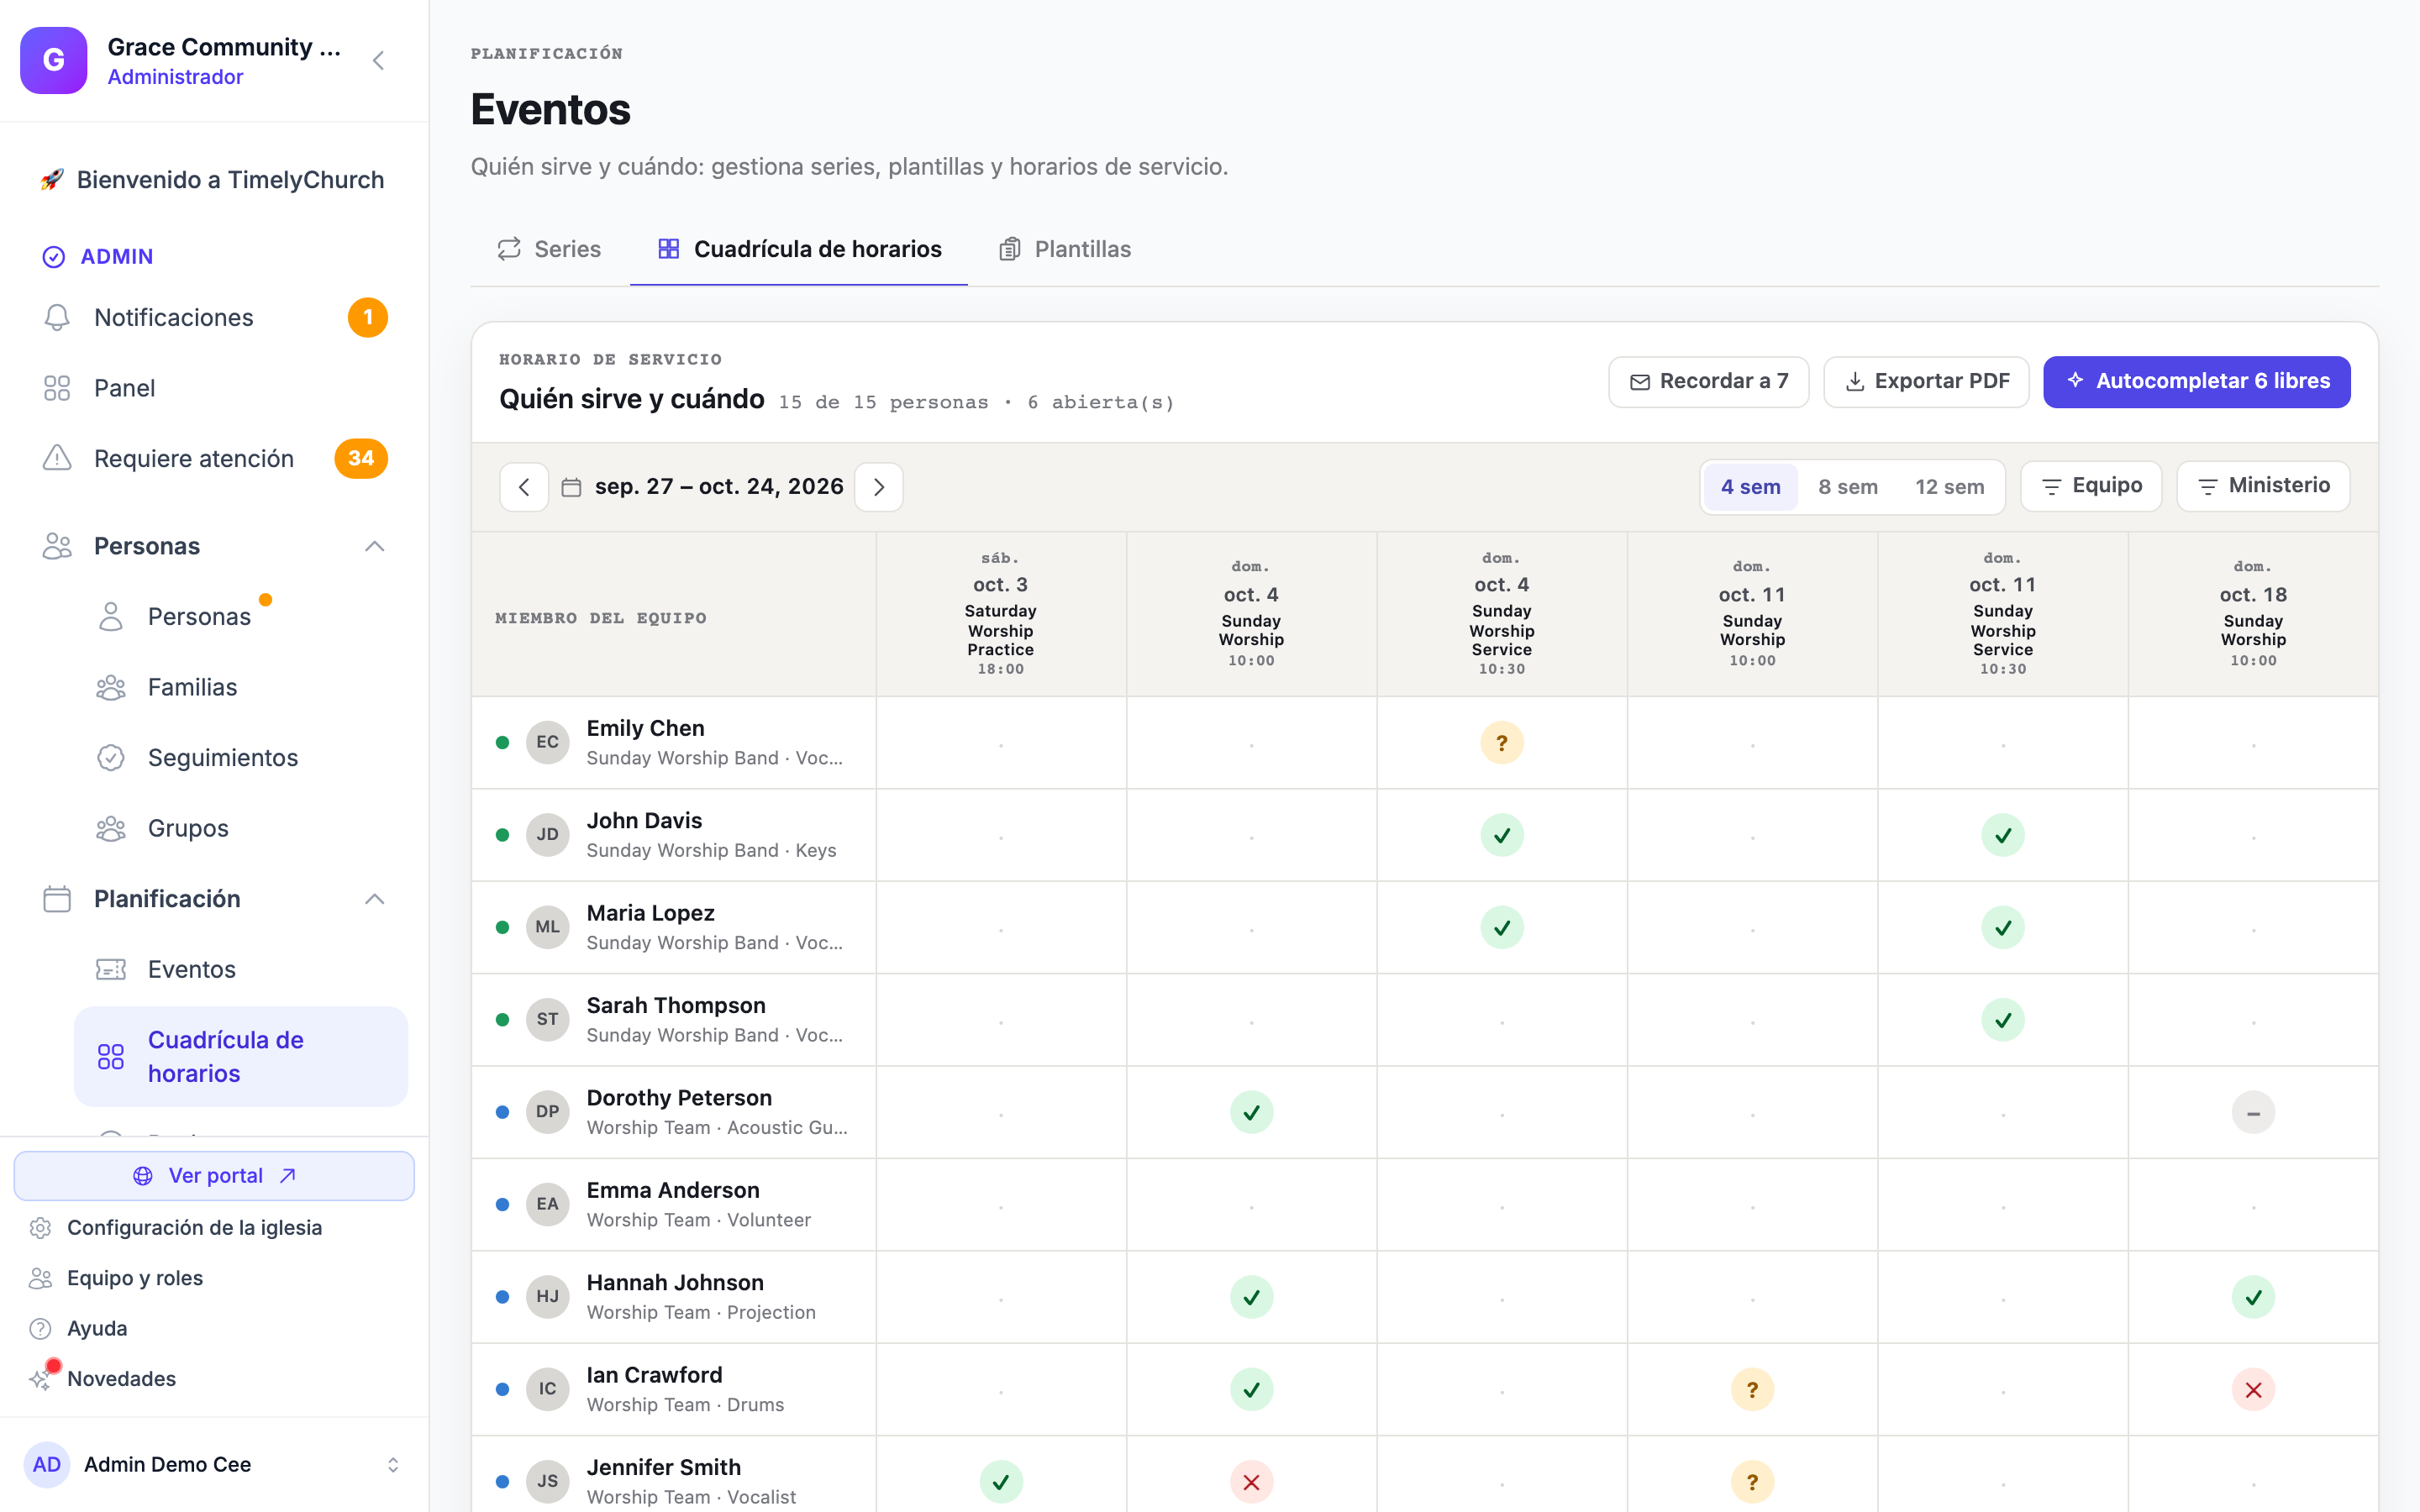
Task: Open the Panel dashboard icon
Action: 57,388
